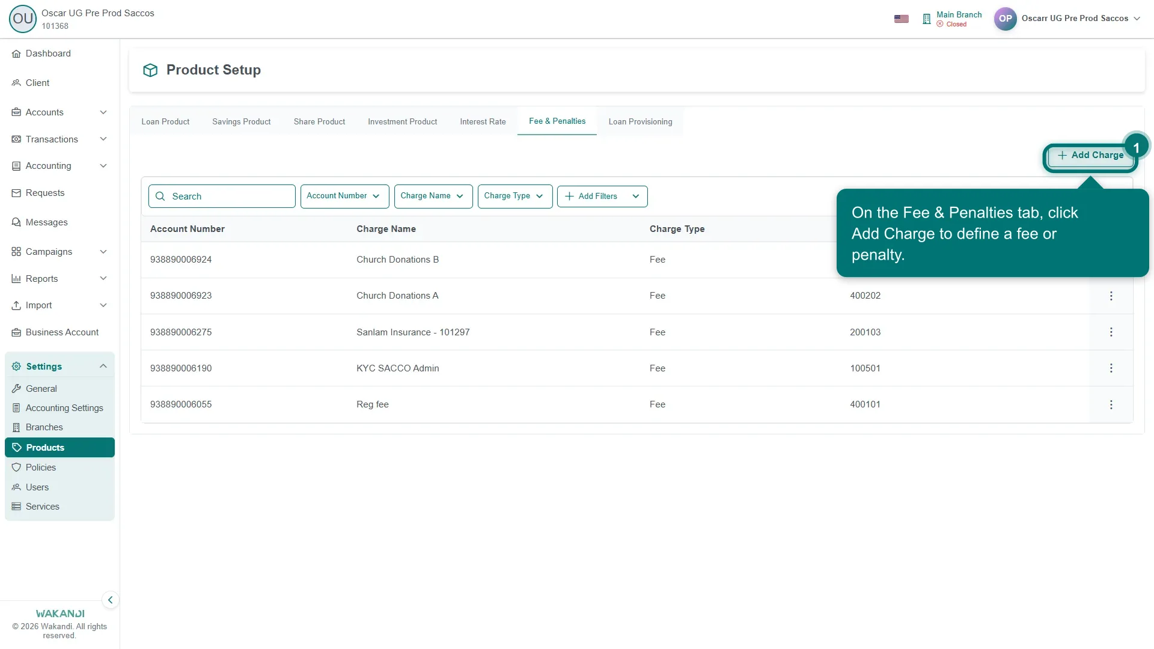This screenshot has height=649, width=1154.
Task: Click the Policies shield icon
Action: (16, 468)
